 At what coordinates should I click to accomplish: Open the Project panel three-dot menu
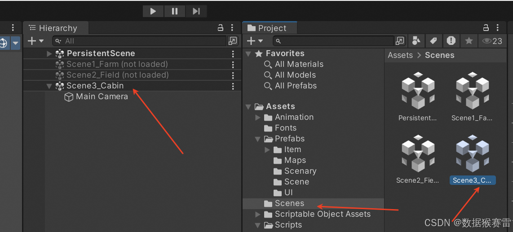pyautogui.click(x=498, y=28)
